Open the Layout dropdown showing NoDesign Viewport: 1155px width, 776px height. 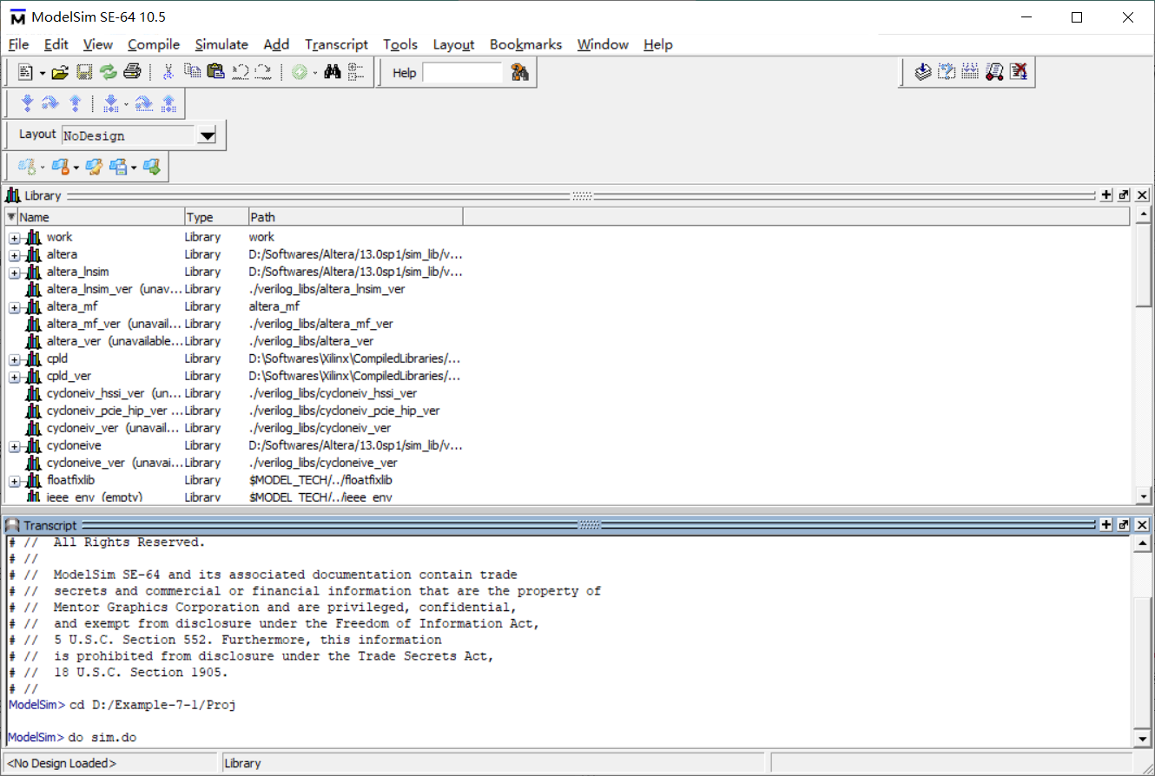207,135
